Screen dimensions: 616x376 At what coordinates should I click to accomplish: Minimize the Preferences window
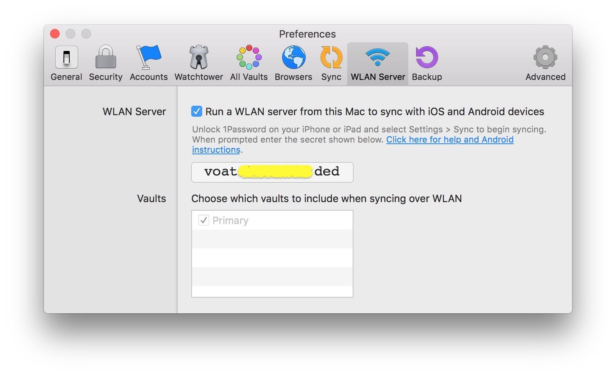(71, 34)
